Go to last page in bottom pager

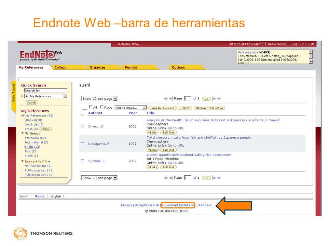coord(219,178)
